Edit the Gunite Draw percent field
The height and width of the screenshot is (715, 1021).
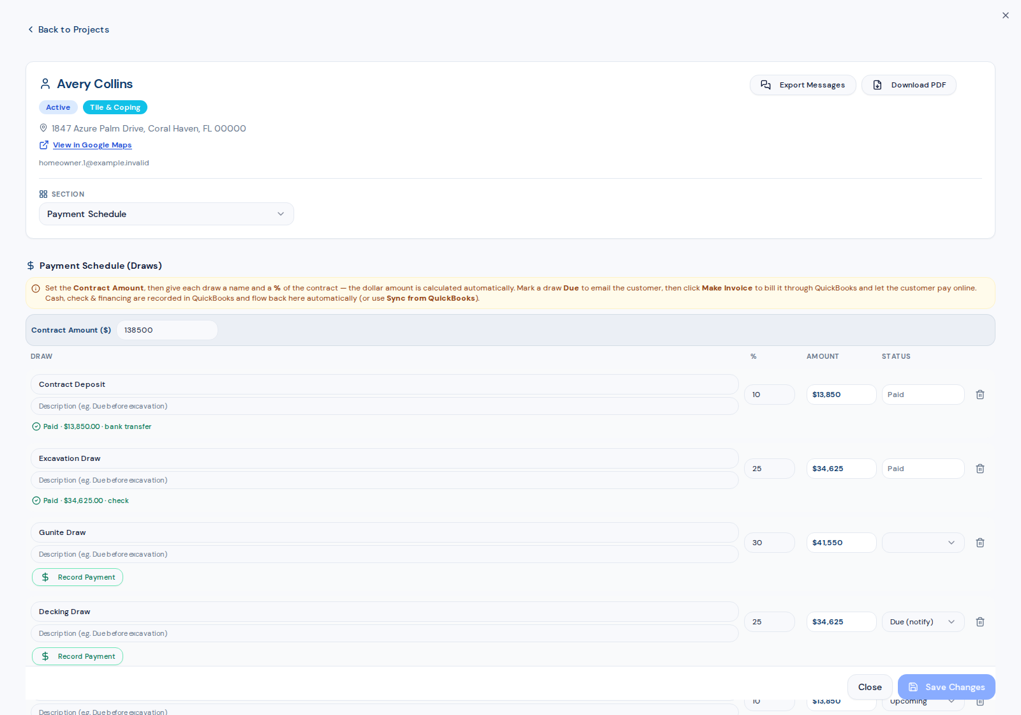click(x=770, y=543)
